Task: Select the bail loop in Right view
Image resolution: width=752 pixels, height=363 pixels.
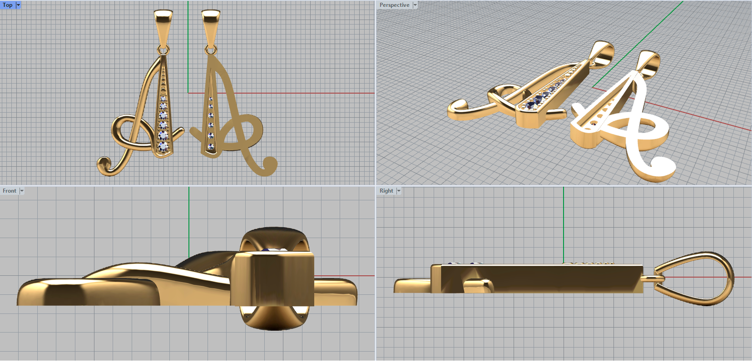Action: 696,278
